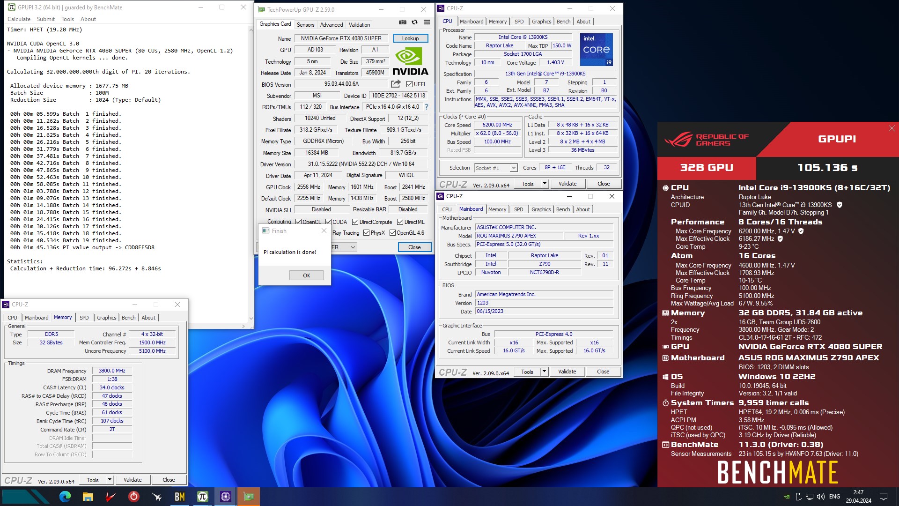Click the CPU-Z purple chip taskbar icon
This screenshot has width=899, height=506.
(225, 497)
